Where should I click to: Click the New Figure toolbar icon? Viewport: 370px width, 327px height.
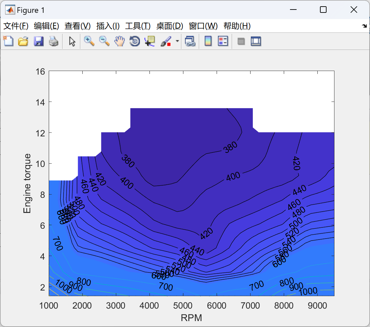[x=8, y=41]
